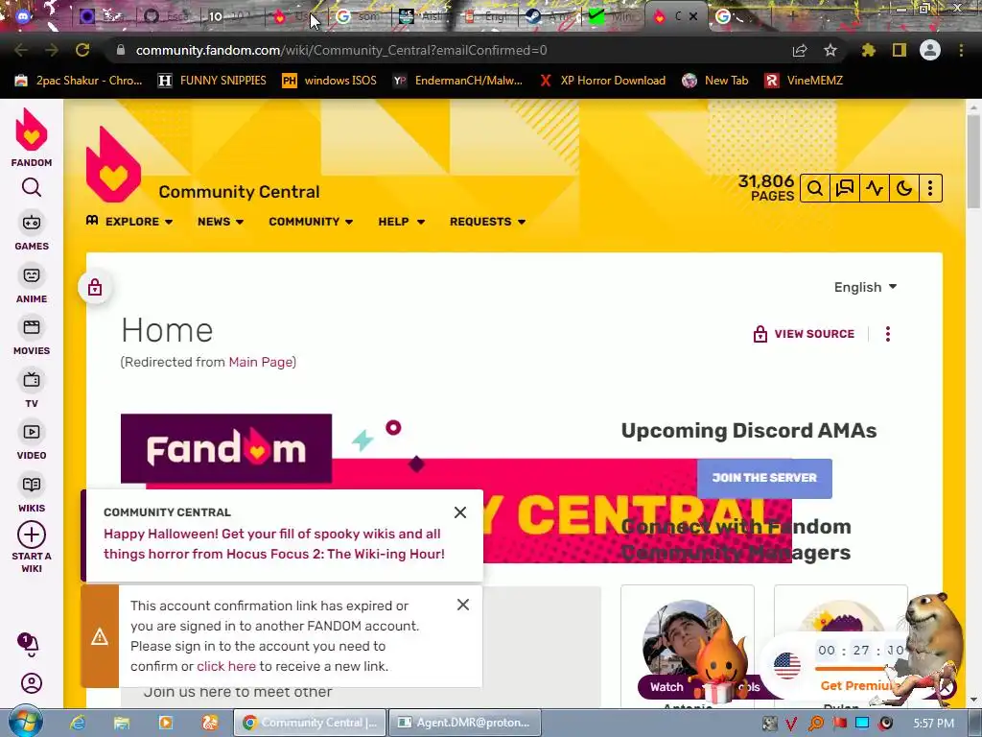
Task: Expand the Help dropdown menu
Action: pos(402,222)
